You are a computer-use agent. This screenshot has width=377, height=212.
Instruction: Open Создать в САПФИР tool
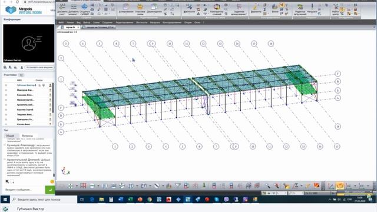click(84, 9)
